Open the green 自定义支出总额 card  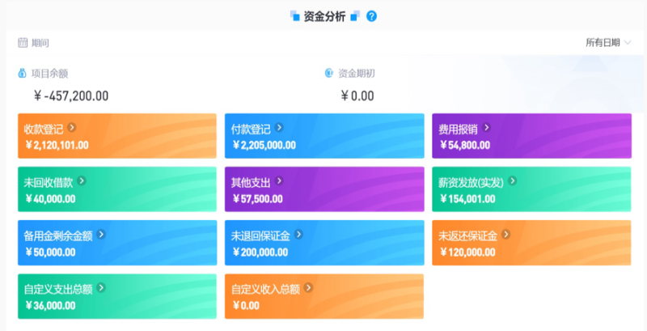(x=116, y=296)
